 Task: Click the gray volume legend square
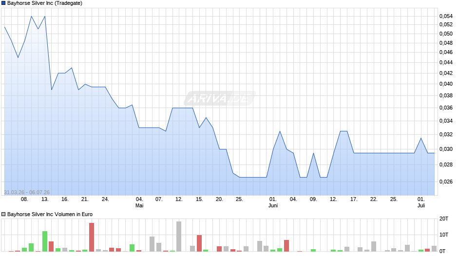point(3,214)
